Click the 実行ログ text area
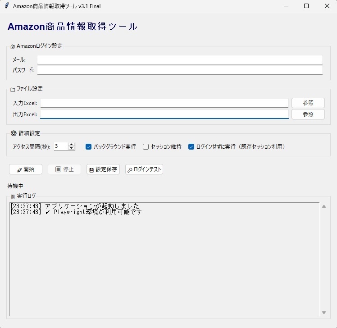Viewport: 337px width, 328px height. point(164,259)
